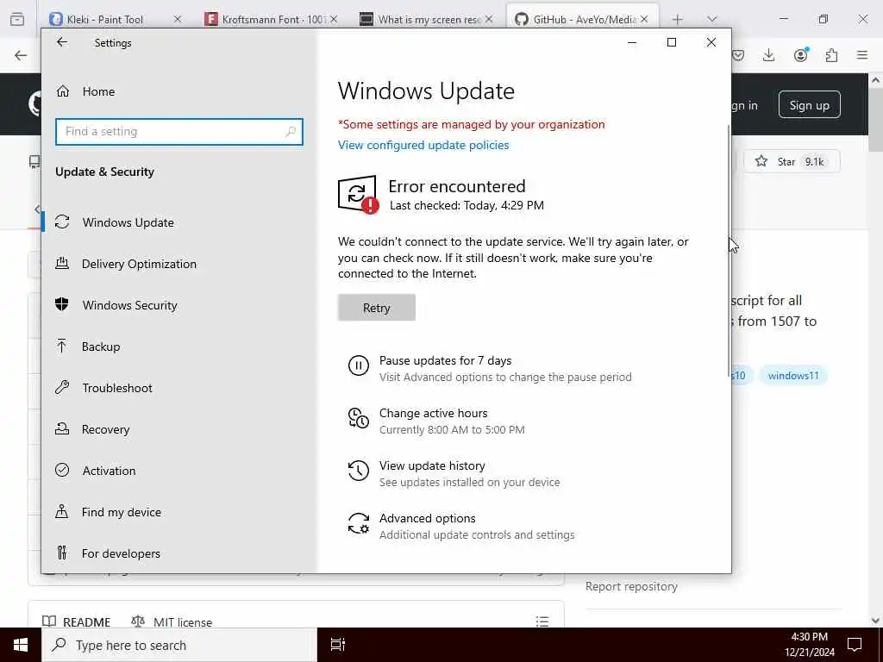Open Firefox View icon at top left
The height and width of the screenshot is (662, 883).
coord(17,20)
